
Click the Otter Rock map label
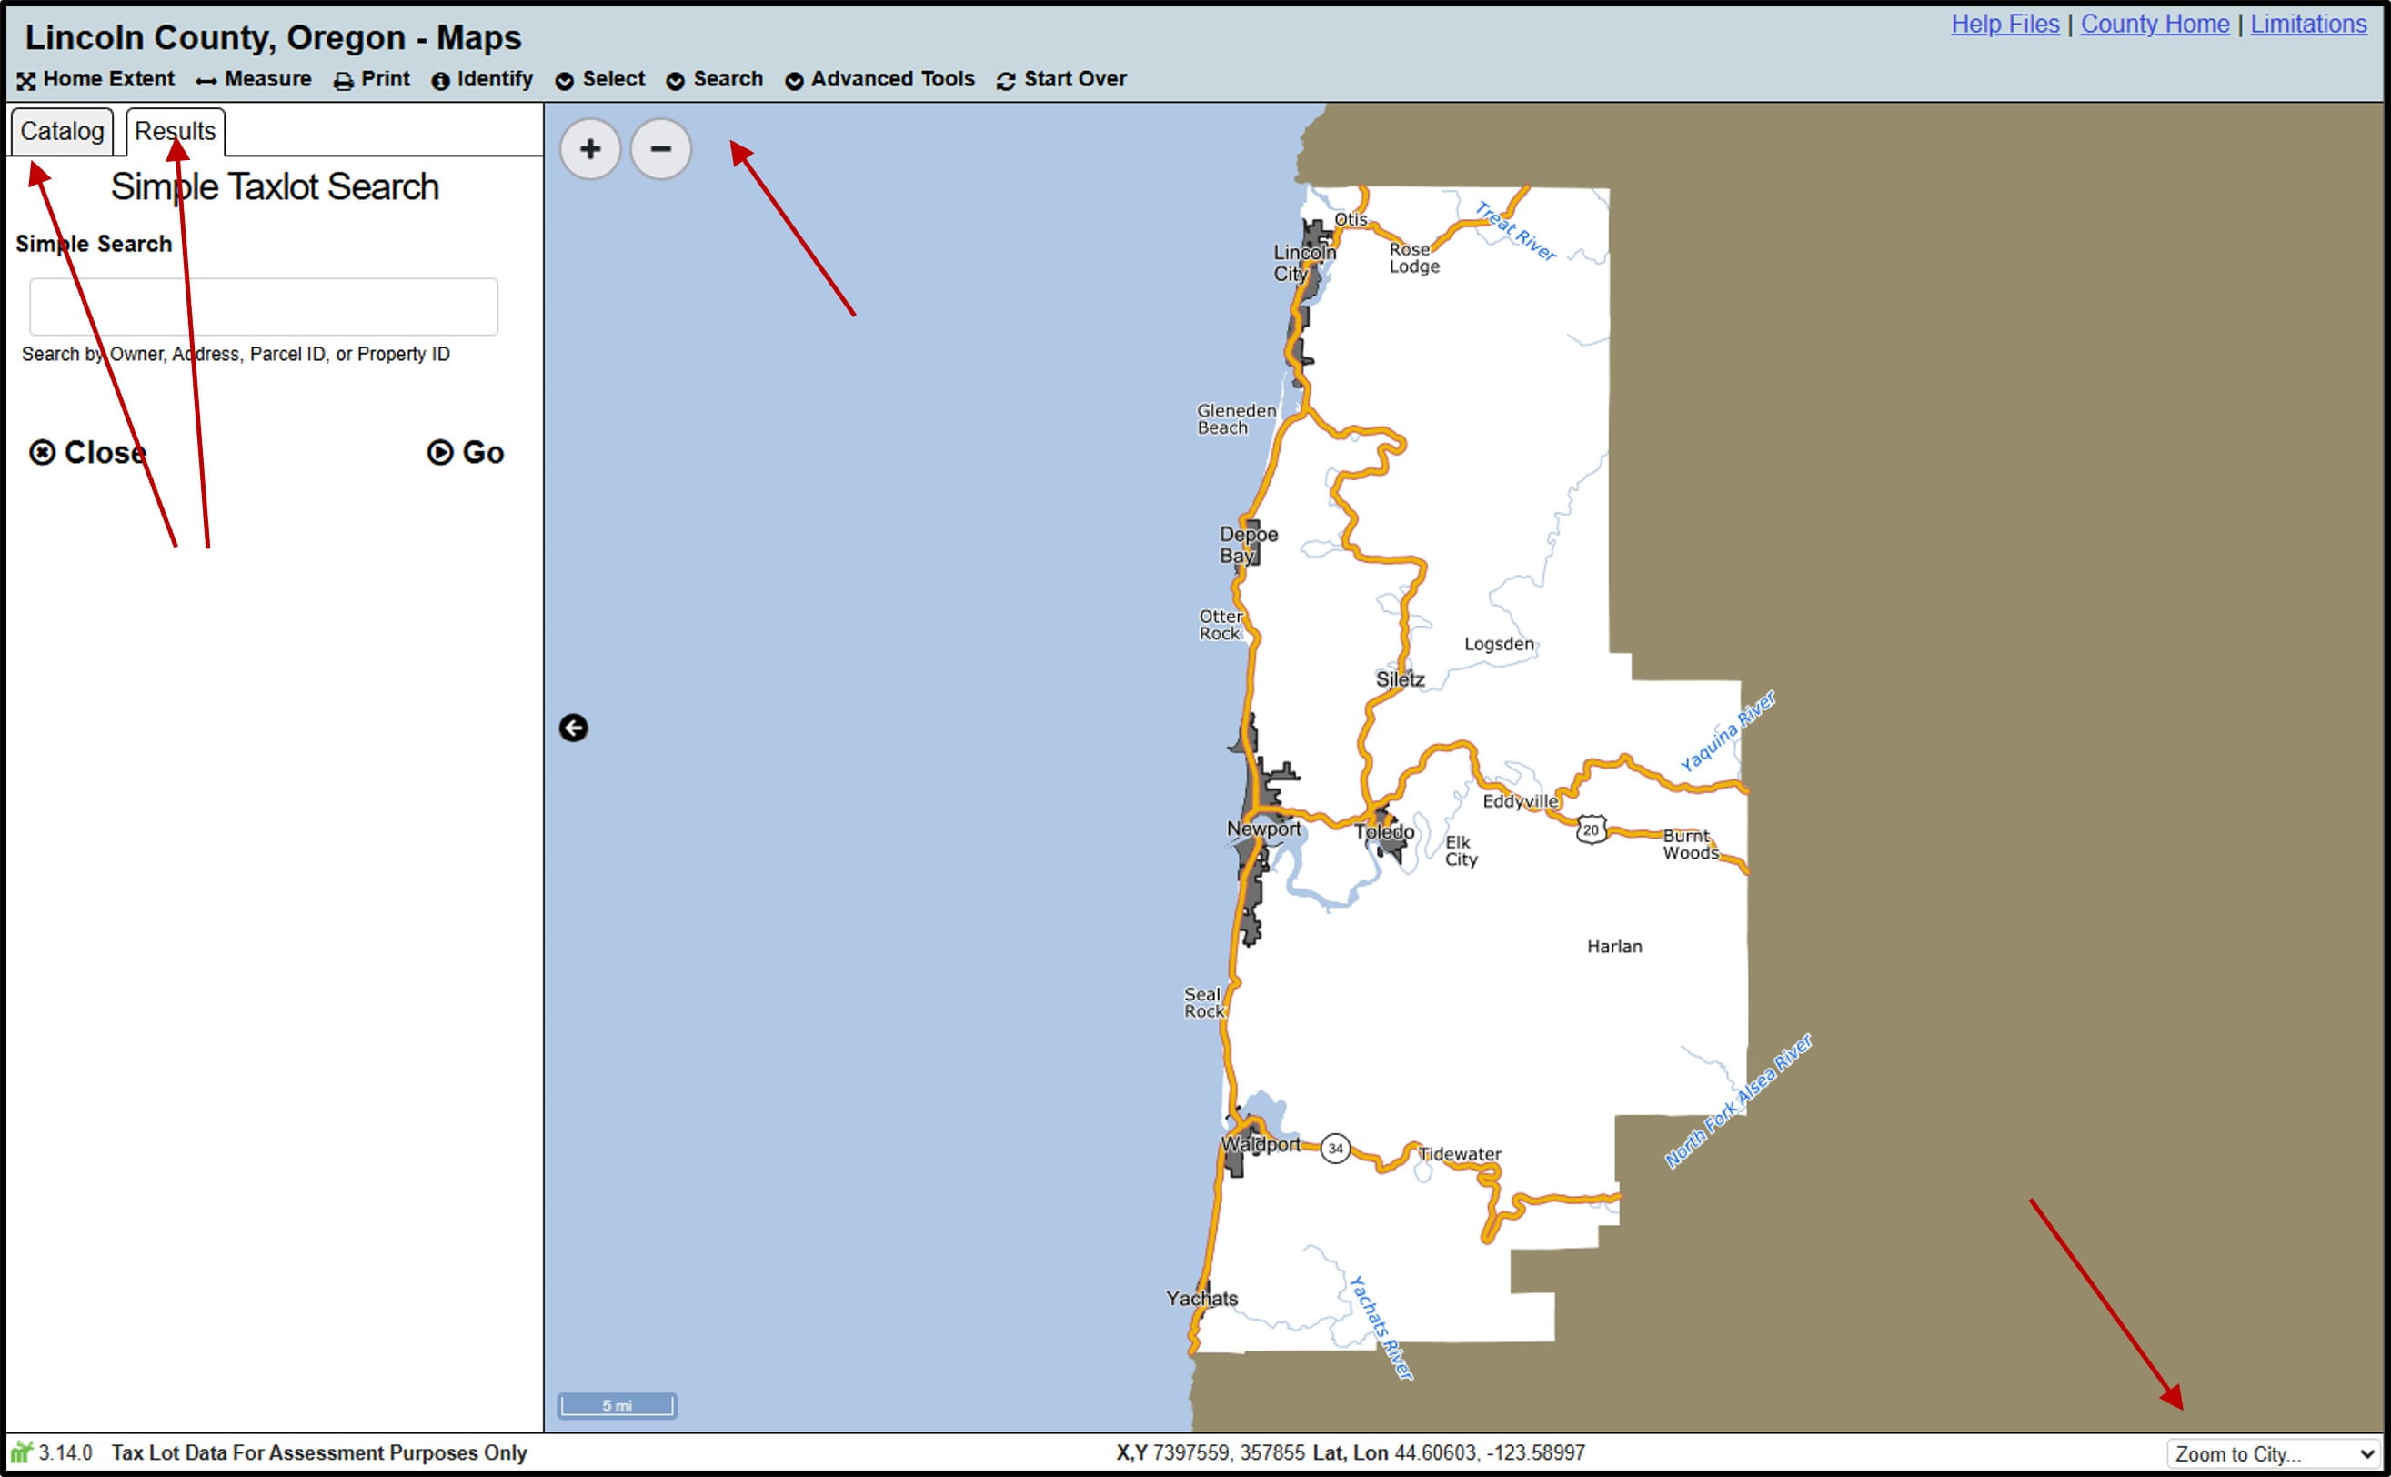tap(1221, 625)
